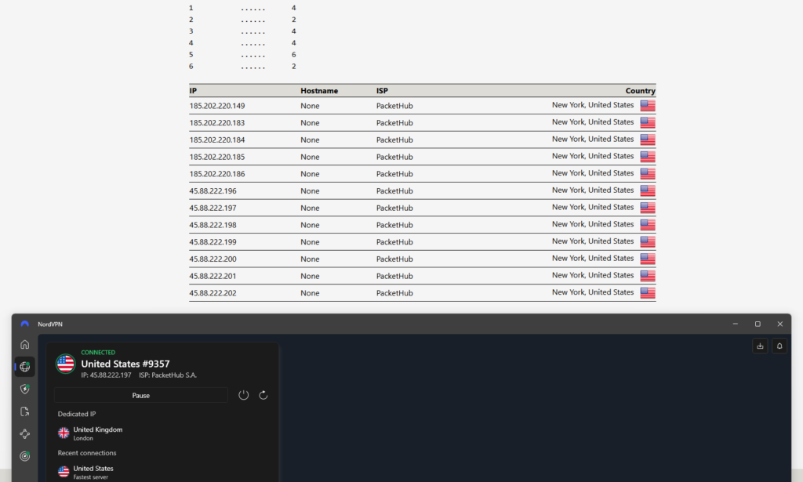Viewport: 803px width, 482px height.
Task: Select the IP address 45.88.222.198
Action: 213,225
